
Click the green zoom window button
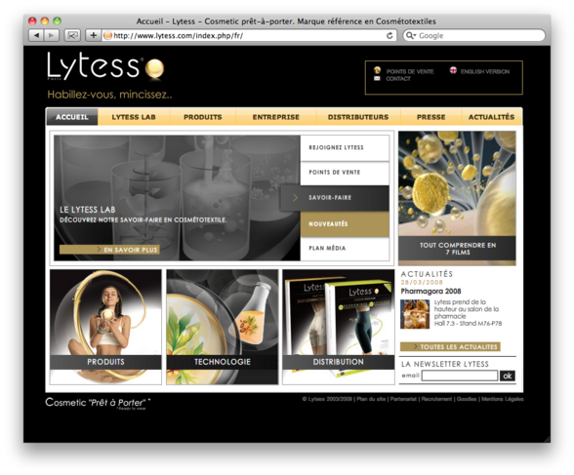point(57,21)
